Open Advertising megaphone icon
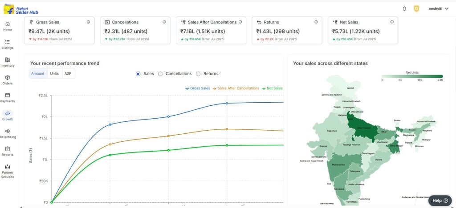The width and height of the screenshot is (456, 208). (8, 131)
